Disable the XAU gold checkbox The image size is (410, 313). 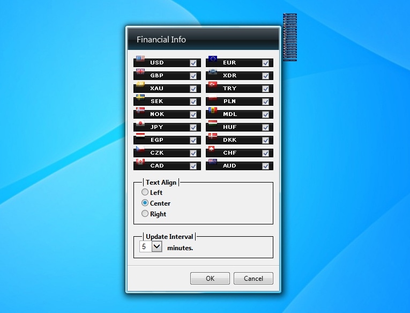193,89
